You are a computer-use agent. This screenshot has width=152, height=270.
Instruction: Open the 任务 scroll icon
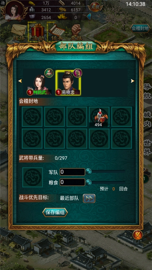[x=57, y=32]
